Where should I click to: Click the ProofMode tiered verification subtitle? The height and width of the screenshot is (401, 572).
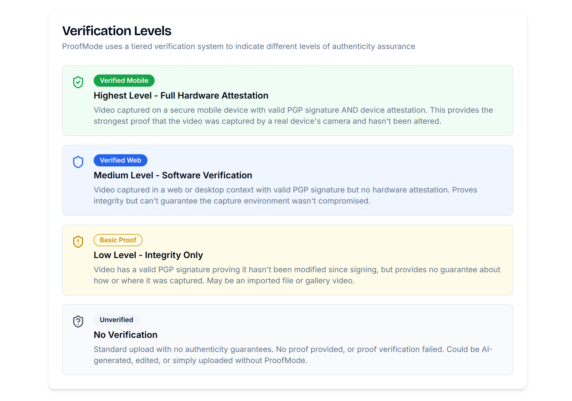[238, 47]
